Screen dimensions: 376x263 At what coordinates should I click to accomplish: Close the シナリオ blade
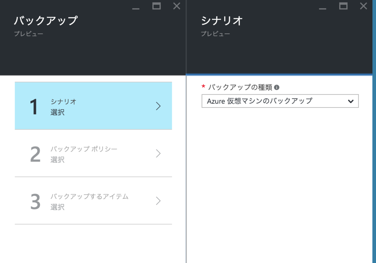tap(364, 6)
